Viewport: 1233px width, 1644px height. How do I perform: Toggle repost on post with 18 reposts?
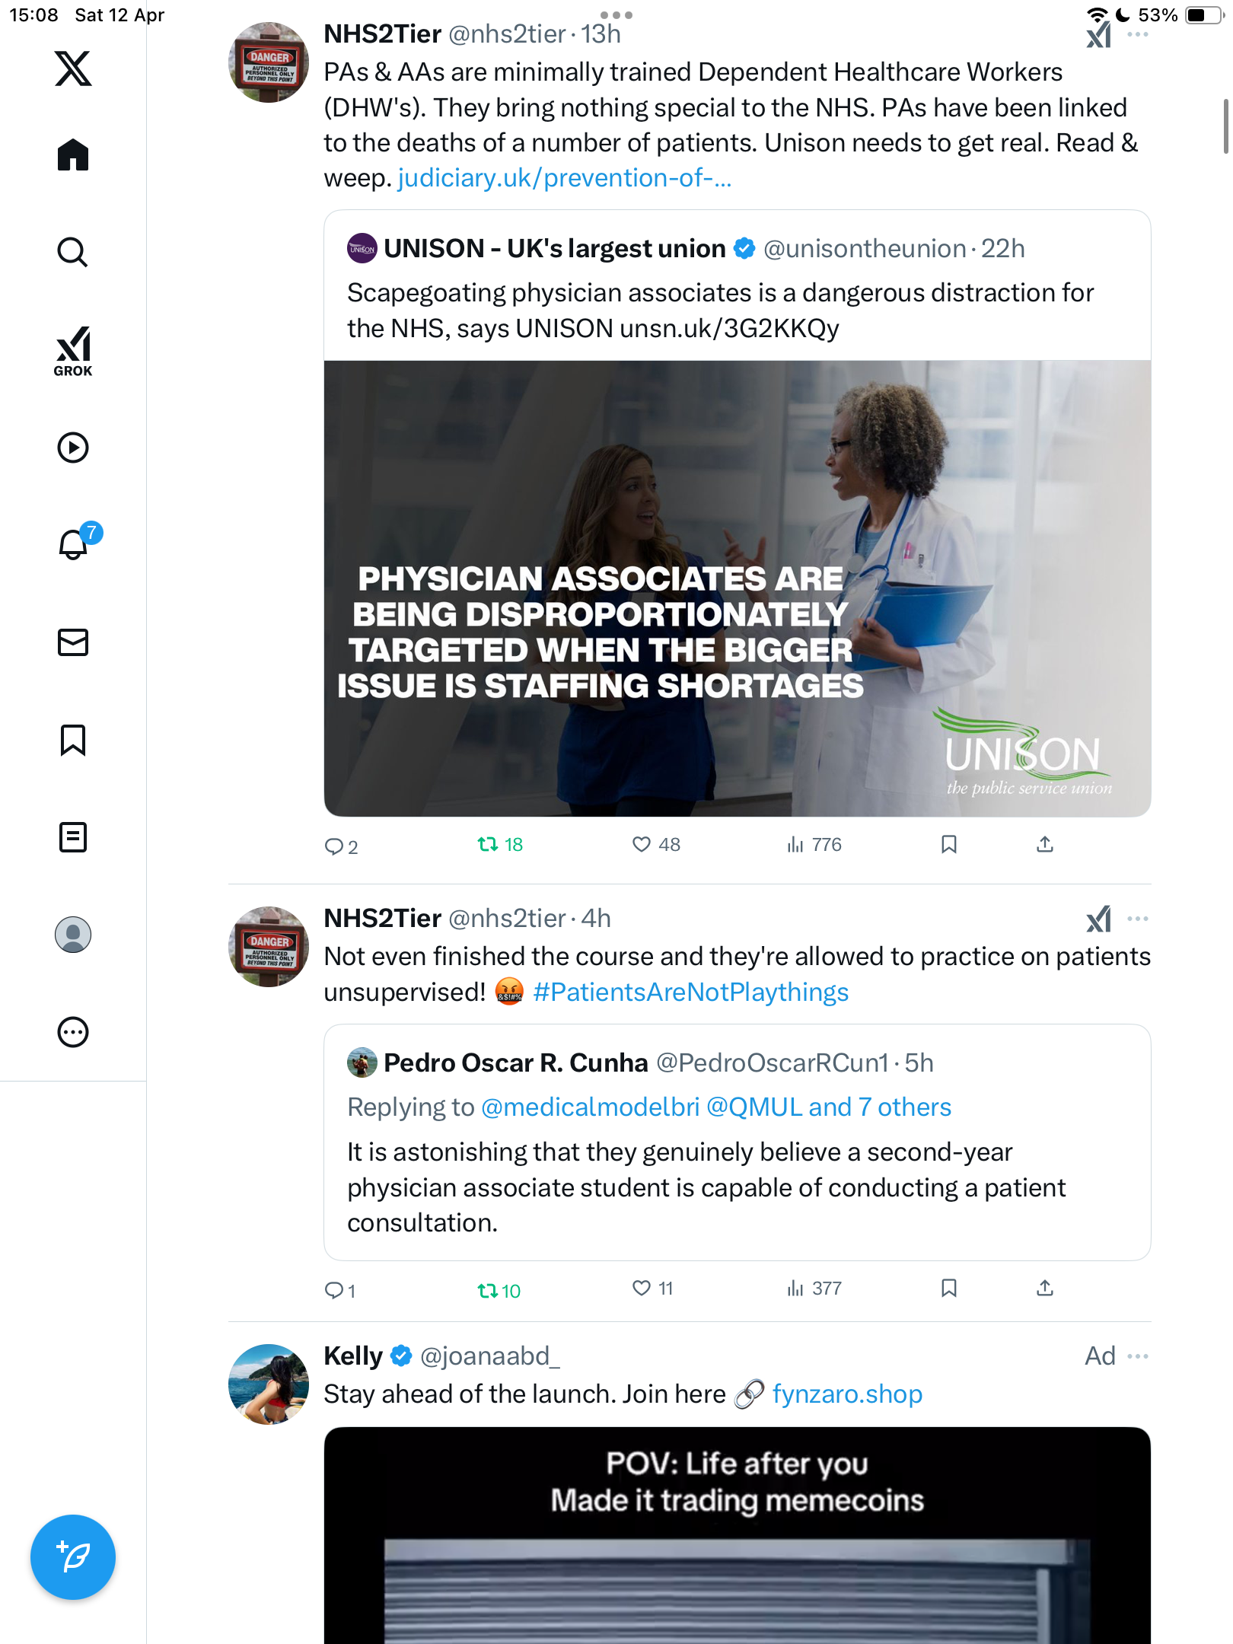pos(500,844)
